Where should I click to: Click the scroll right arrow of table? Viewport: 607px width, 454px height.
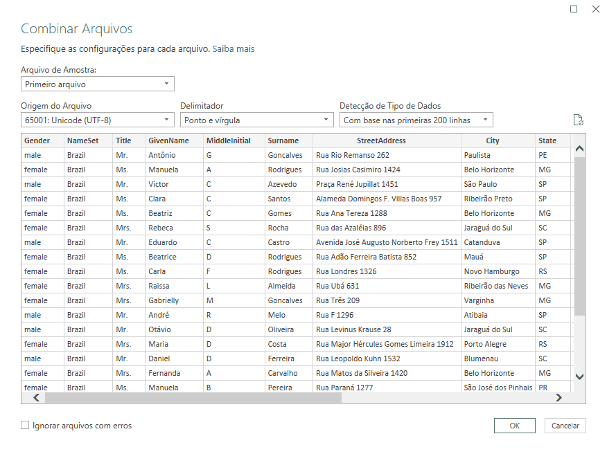tap(558, 397)
